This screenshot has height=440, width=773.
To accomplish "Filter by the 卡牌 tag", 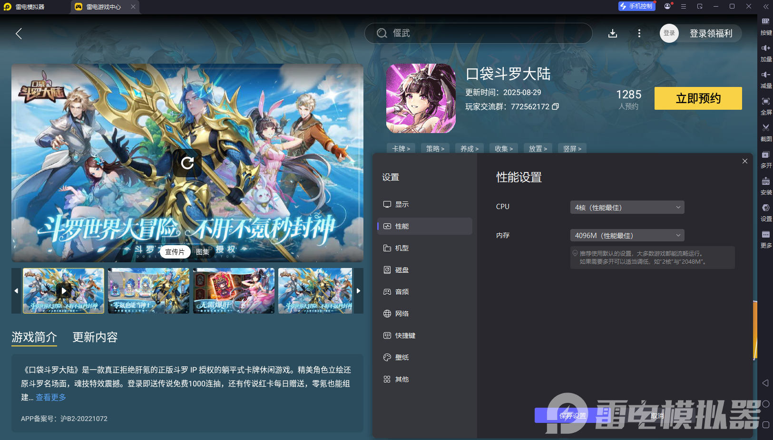I will 401,149.
